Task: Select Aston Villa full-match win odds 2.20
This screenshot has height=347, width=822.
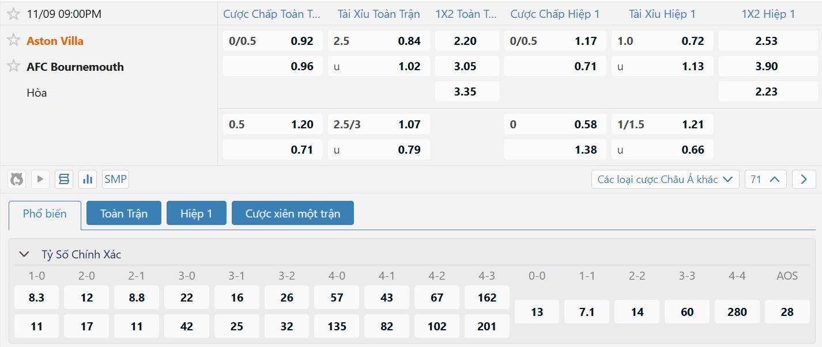Action: 466,41
